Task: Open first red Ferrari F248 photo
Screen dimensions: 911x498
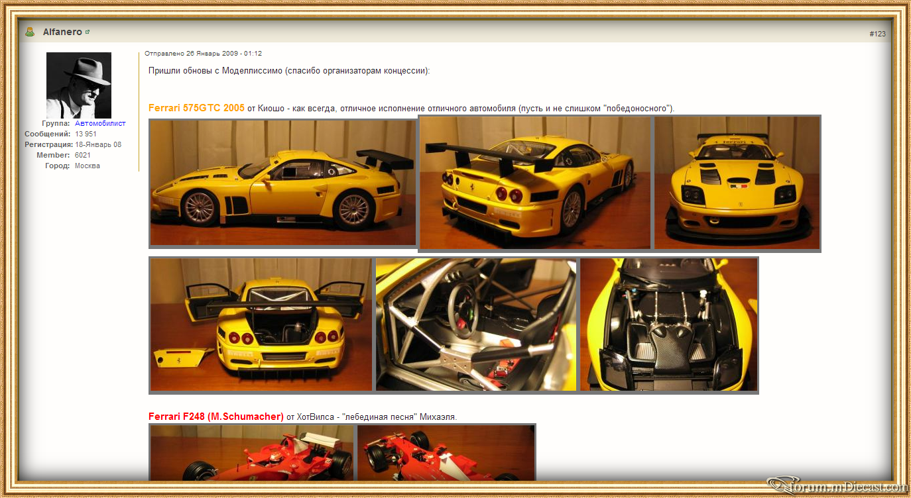Action: (252, 452)
